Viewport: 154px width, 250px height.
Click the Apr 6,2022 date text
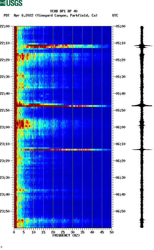[23, 15]
